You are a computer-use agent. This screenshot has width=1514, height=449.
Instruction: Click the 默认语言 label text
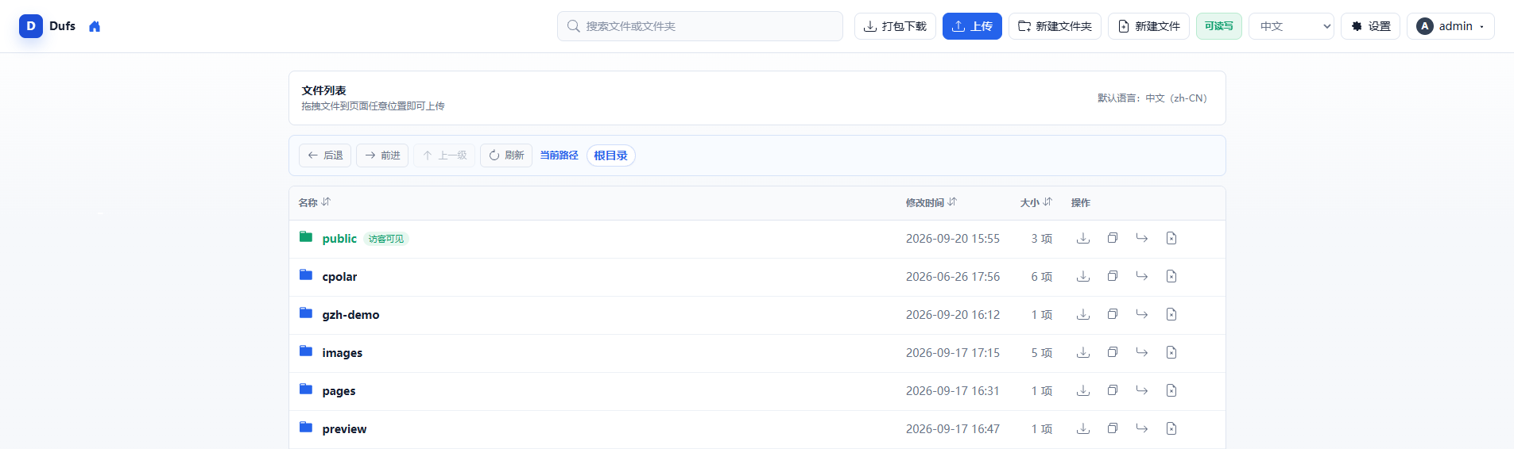point(1152,98)
